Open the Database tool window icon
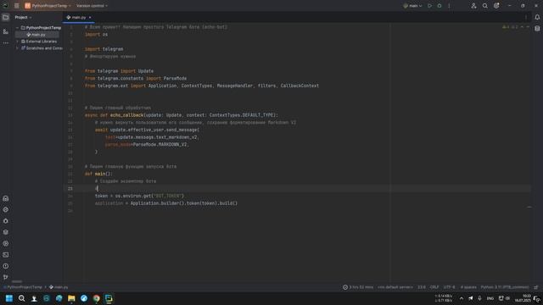This screenshot has width=543, height=305. (x=537, y=29)
